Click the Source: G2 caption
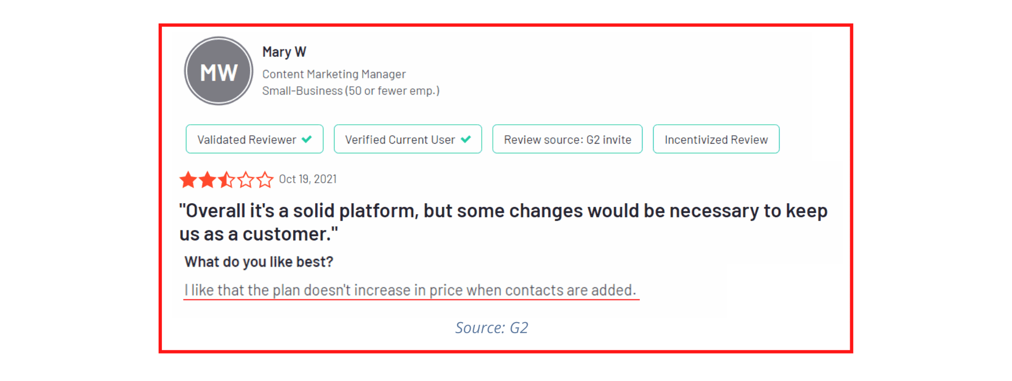Image resolution: width=1012 pixels, height=381 pixels. click(492, 328)
